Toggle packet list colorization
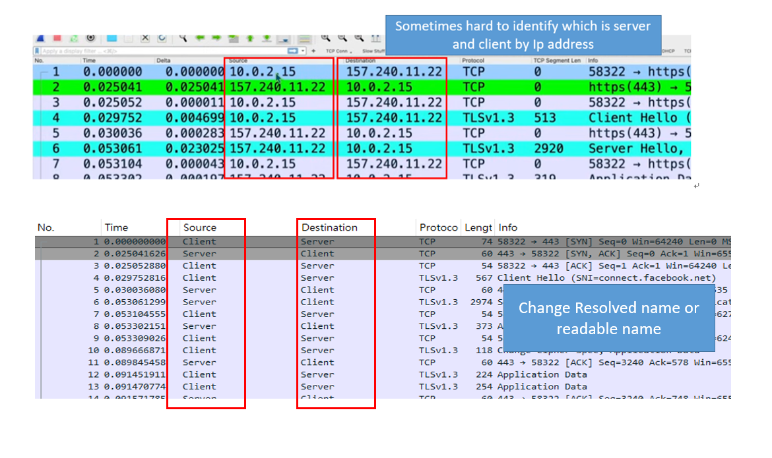The width and height of the screenshot is (772, 458). pyautogui.click(x=304, y=39)
